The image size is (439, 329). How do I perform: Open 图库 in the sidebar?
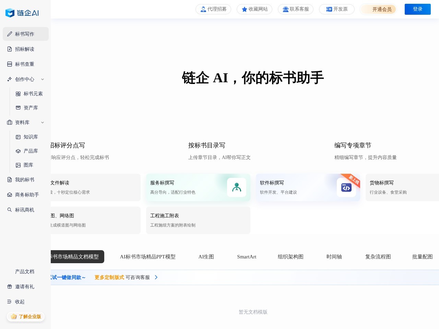[x=29, y=165]
